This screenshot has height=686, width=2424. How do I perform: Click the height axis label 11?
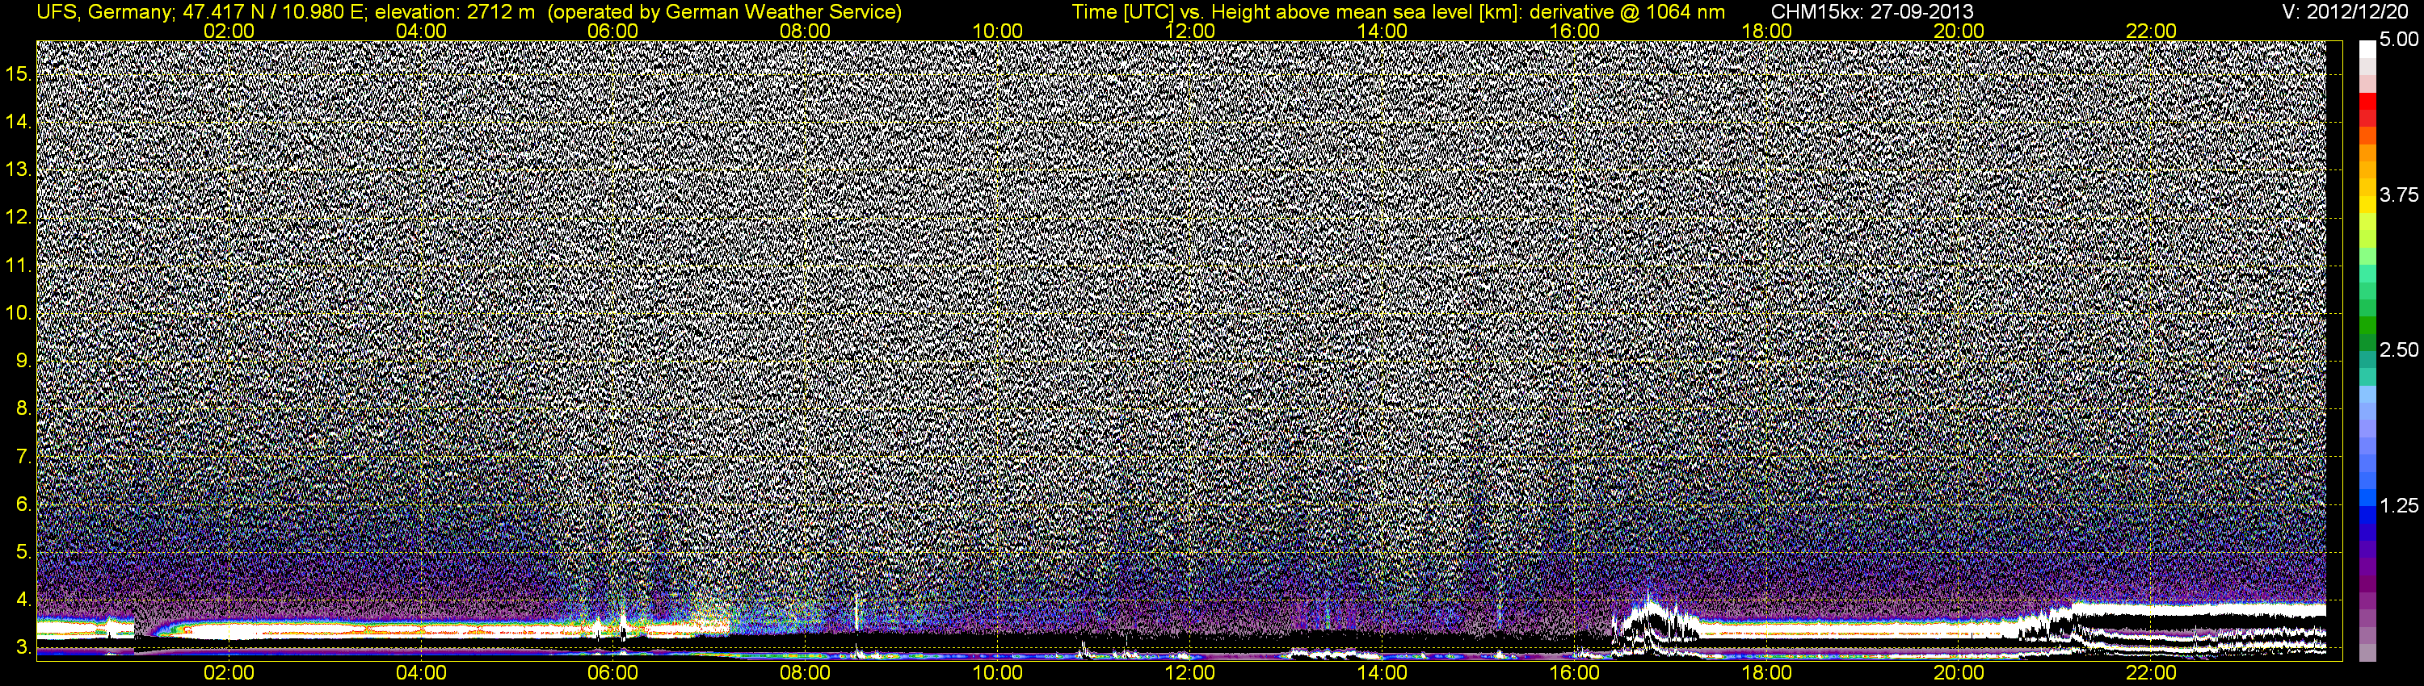[x=19, y=265]
